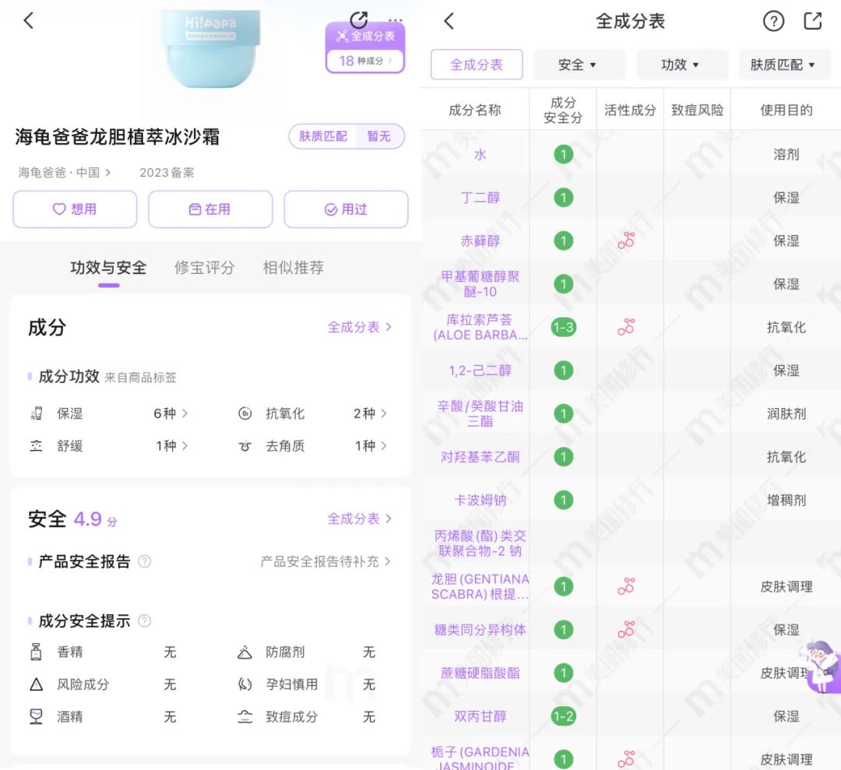
Task: Open the 辛酸/癸酸甘油三酯 ingredient details
Action: [480, 413]
